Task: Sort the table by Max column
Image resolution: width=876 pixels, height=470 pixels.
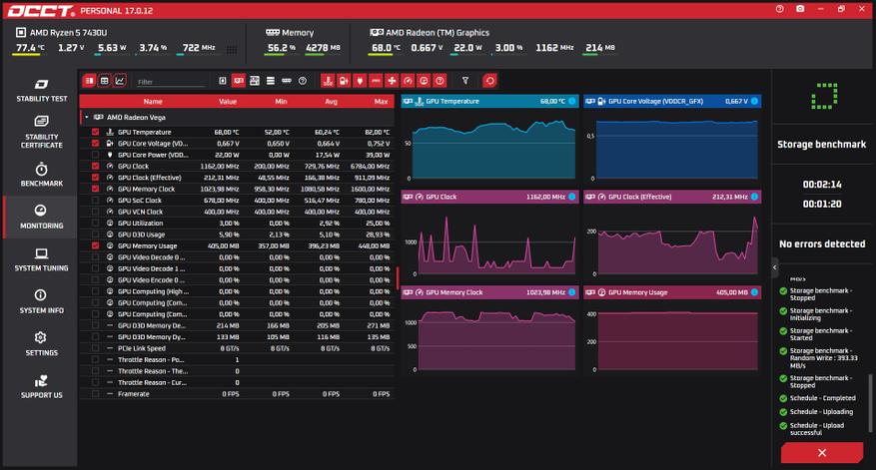Action: (x=381, y=102)
